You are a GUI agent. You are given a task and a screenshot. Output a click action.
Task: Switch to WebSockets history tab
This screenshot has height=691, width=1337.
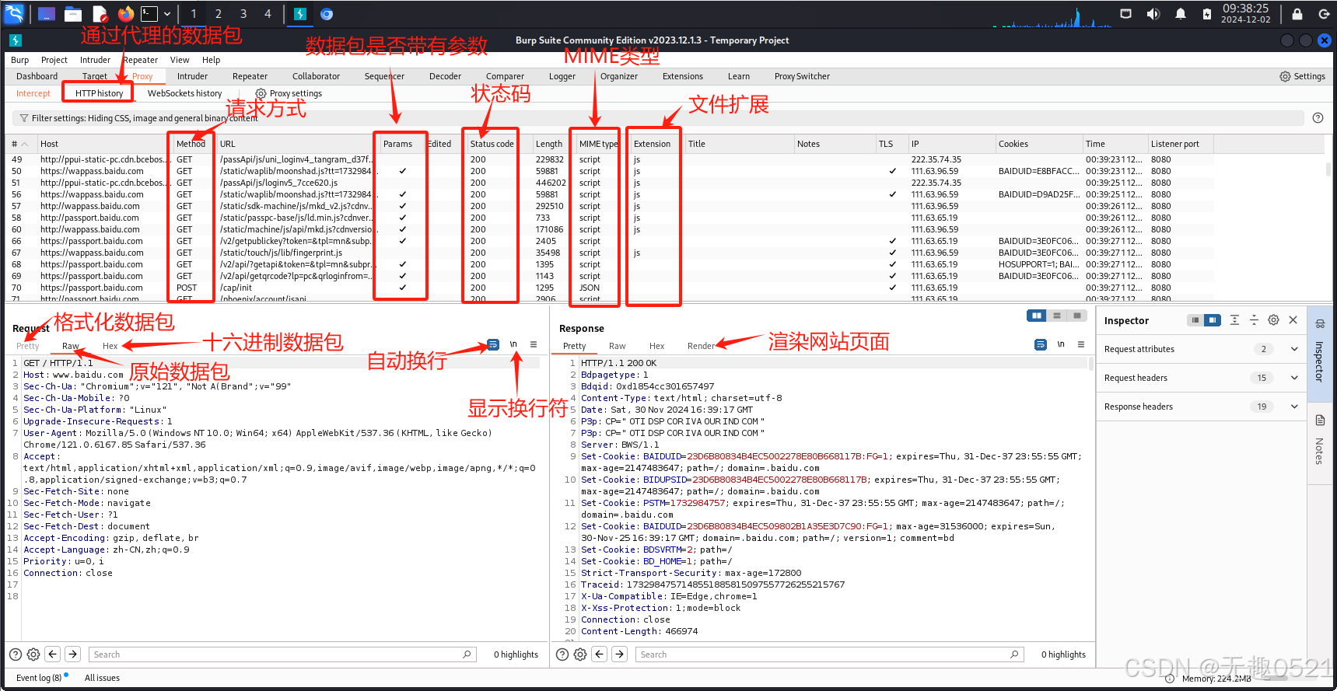[x=185, y=93]
